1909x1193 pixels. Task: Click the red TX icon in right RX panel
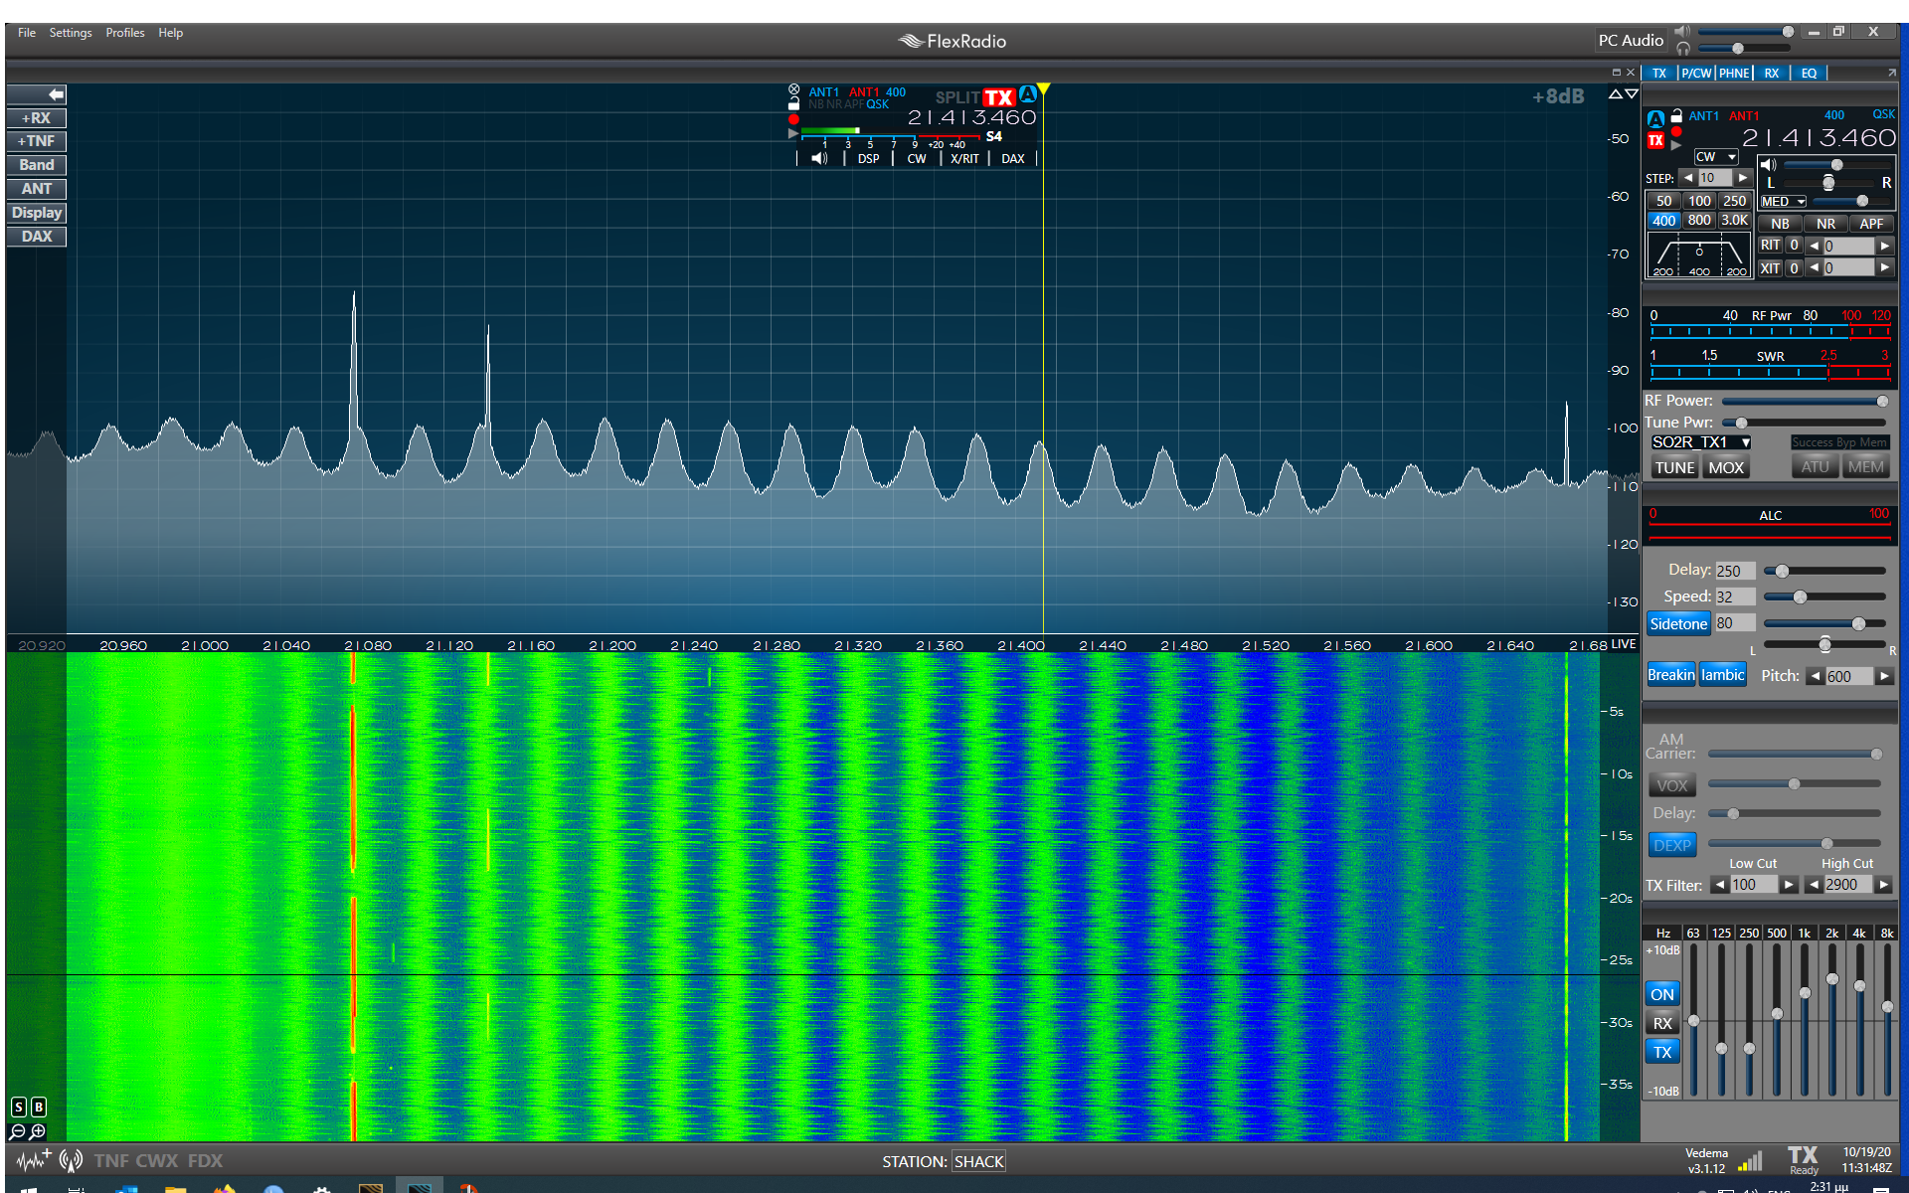point(1655,141)
